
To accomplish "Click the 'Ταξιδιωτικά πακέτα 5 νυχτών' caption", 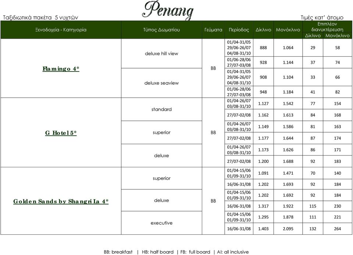I will click(40, 18).
